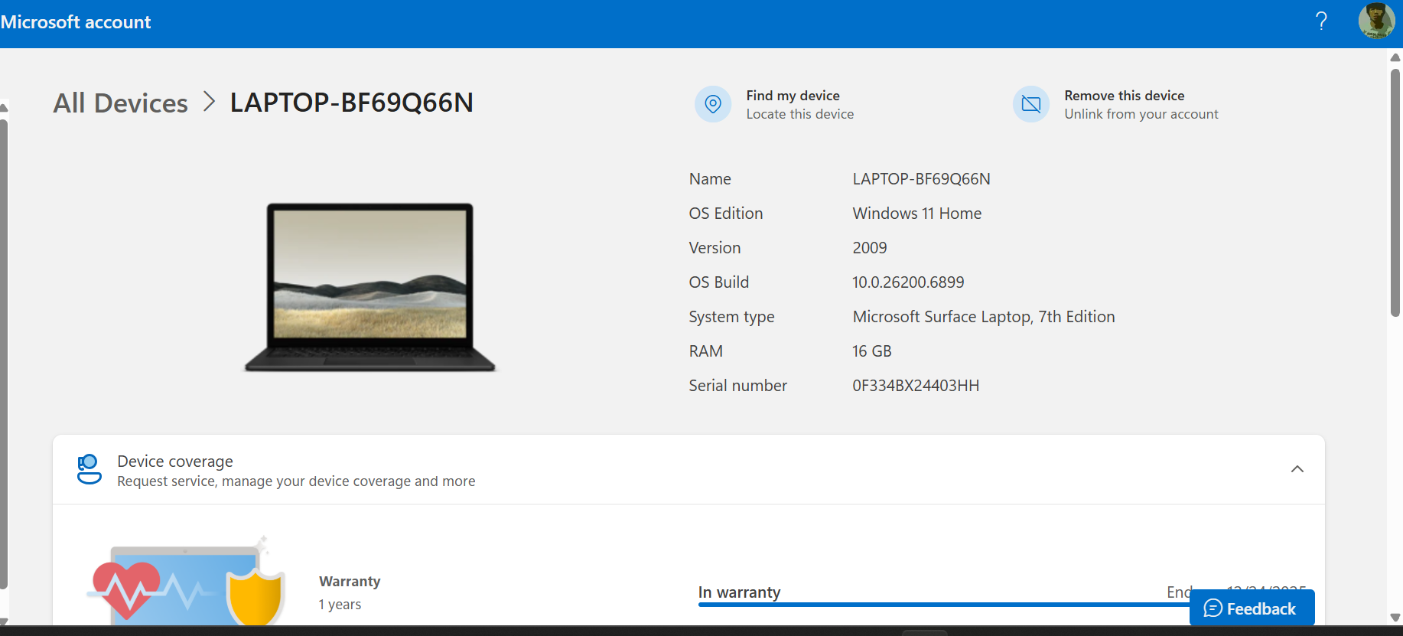This screenshot has height=636, width=1403.
Task: Click the LAPTOP-BF69Q66N breadcrumb heading
Action: click(x=352, y=103)
